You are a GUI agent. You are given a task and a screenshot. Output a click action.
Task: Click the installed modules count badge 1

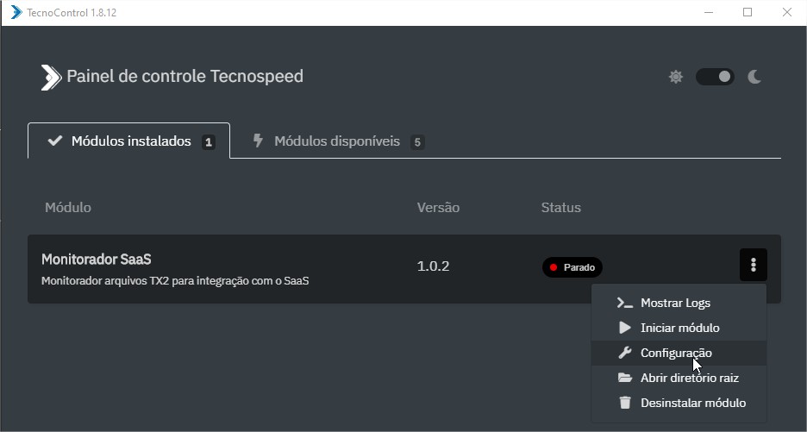[209, 142]
